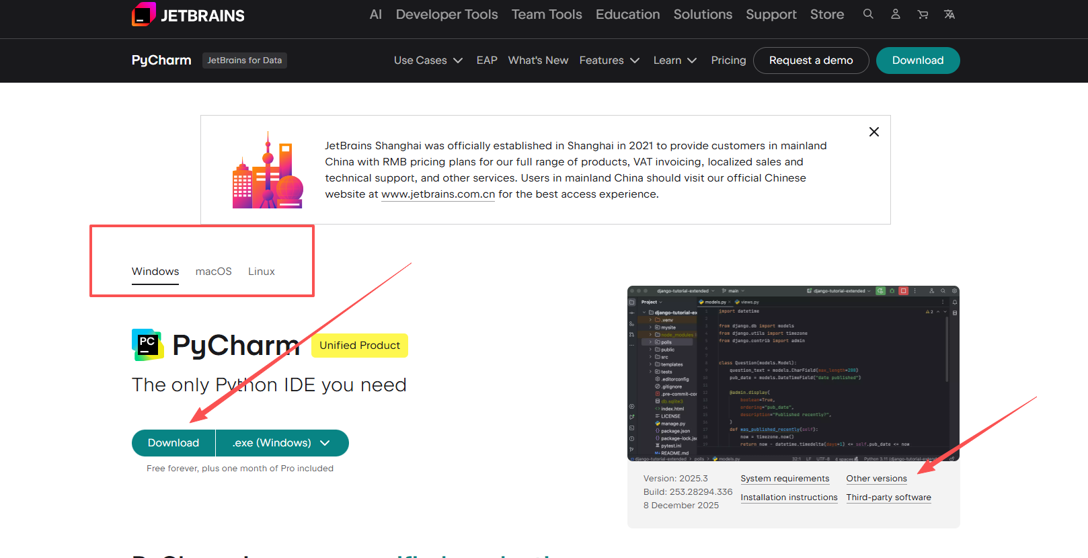The height and width of the screenshot is (558, 1088).
Task: Click the Request a demo button
Action: (x=811, y=61)
